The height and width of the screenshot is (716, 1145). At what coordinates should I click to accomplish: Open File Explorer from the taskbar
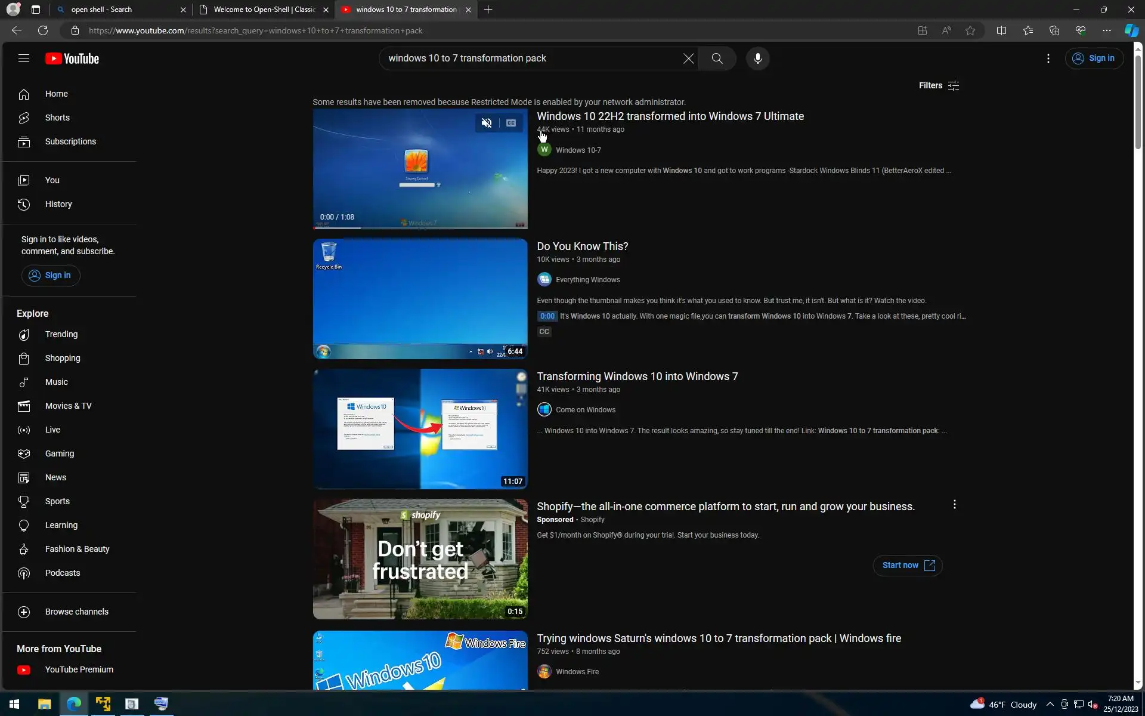click(x=44, y=704)
